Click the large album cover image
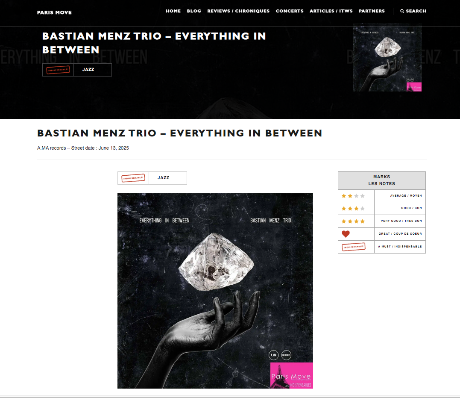Viewport: 460px width, 398px height. click(x=215, y=291)
